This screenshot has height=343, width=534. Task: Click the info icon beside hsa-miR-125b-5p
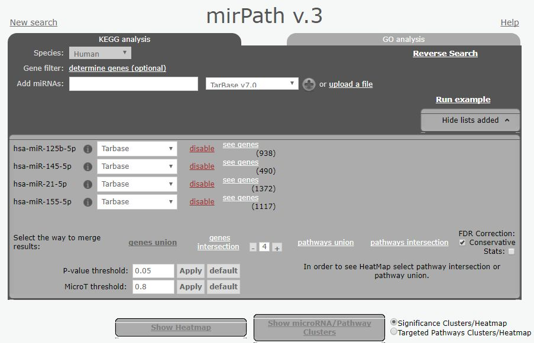88,148
